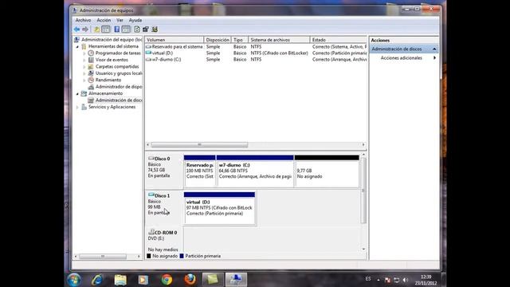The image size is (510, 287).
Task: Open Firefox from the taskbar
Action: 190,280
